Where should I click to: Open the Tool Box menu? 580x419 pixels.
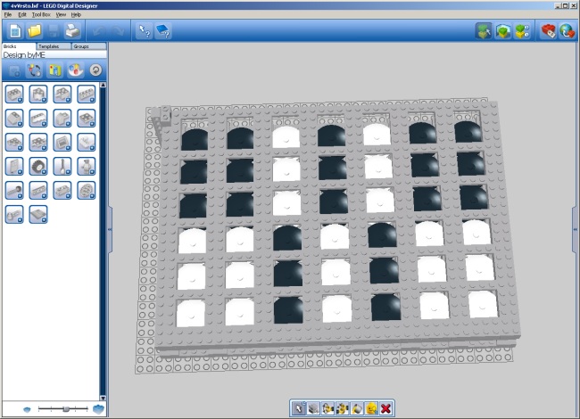coord(41,15)
